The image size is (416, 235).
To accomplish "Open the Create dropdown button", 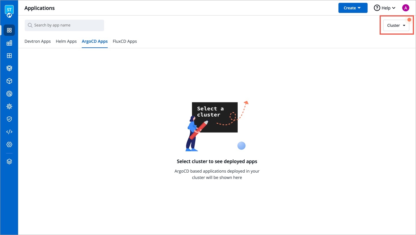I will tap(352, 8).
